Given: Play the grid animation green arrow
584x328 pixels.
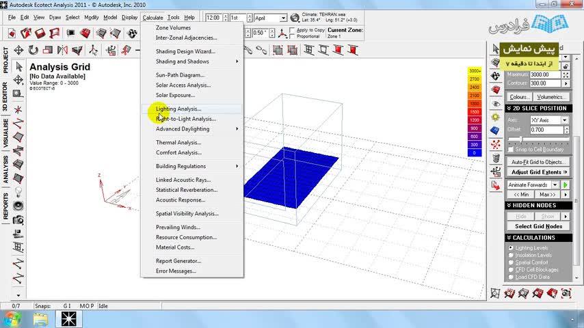Looking at the screenshot, I should pos(566,185).
